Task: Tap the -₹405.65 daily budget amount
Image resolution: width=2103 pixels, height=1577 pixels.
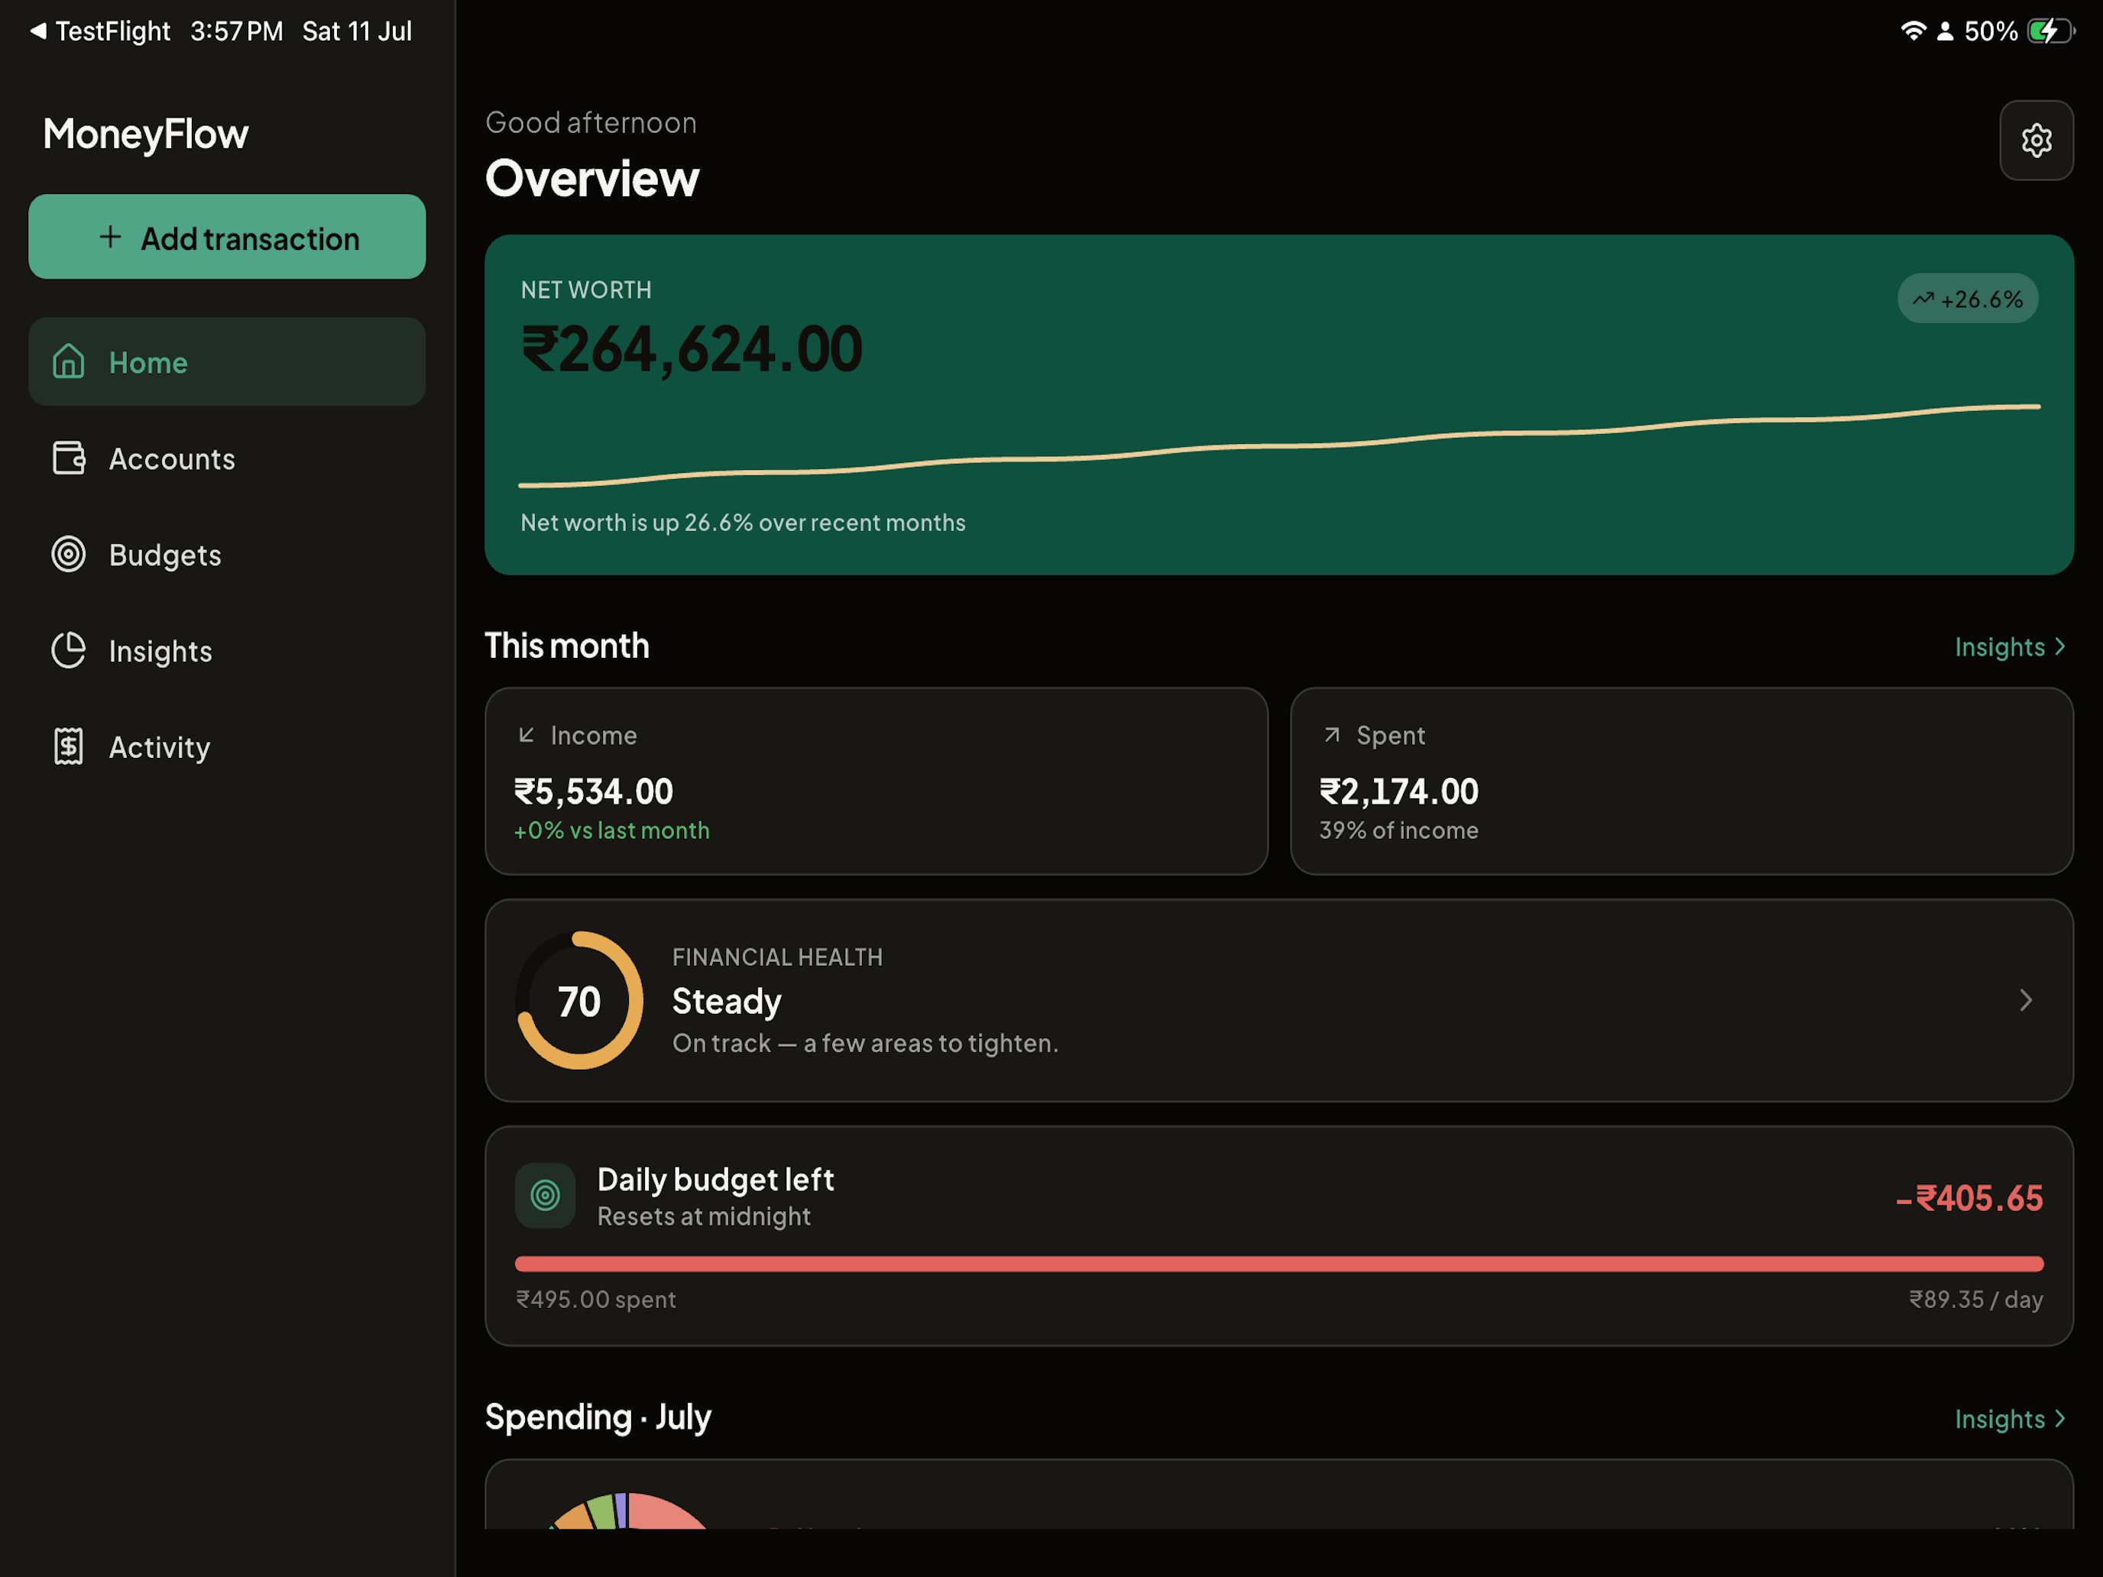Action: tap(1969, 1198)
